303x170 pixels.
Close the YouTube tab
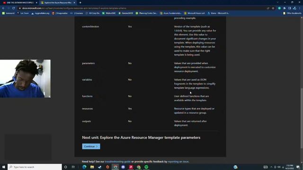click(x=36, y=3)
